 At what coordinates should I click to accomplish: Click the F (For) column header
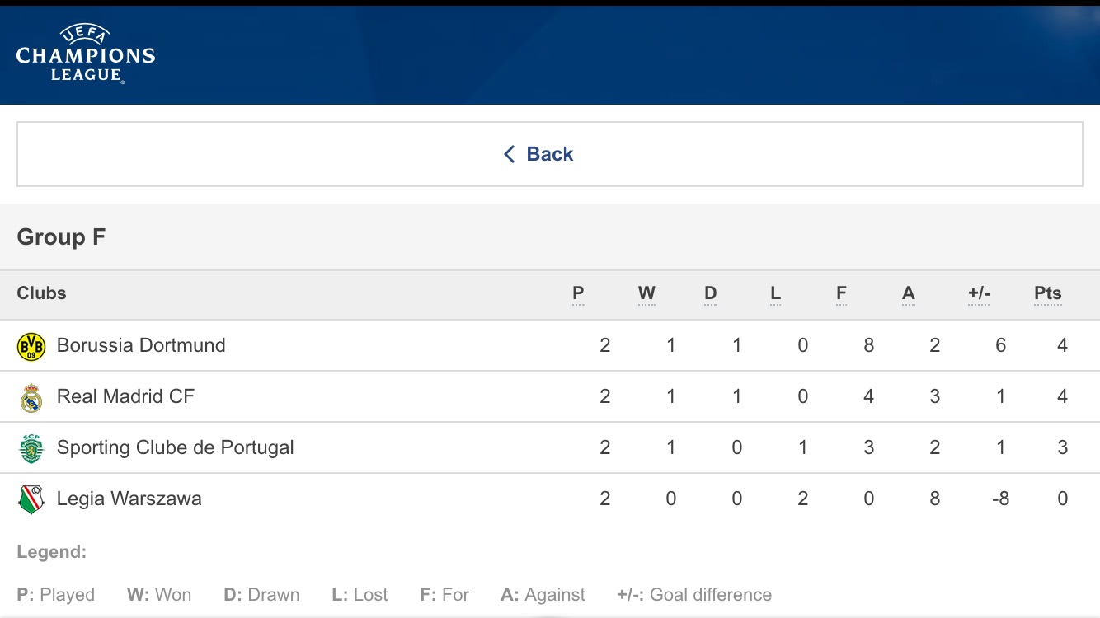(x=841, y=293)
